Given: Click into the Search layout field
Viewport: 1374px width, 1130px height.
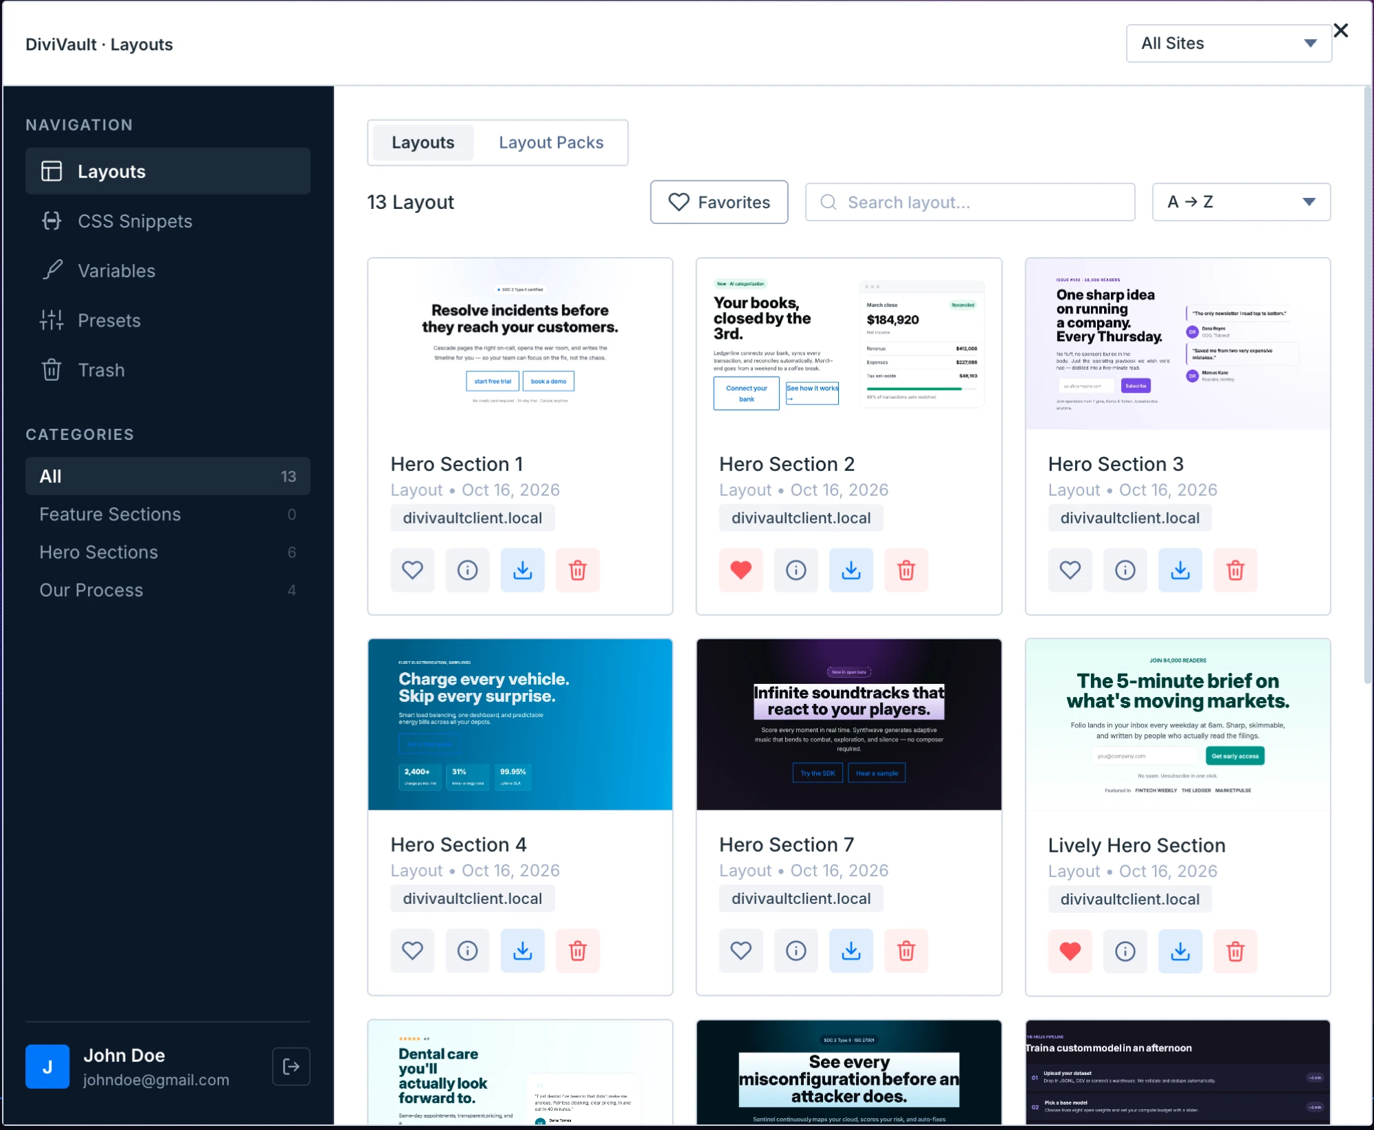Looking at the screenshot, I should 969,202.
